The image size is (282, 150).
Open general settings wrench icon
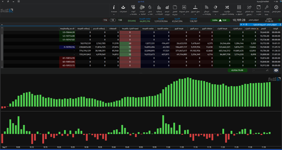click(x=267, y=7)
